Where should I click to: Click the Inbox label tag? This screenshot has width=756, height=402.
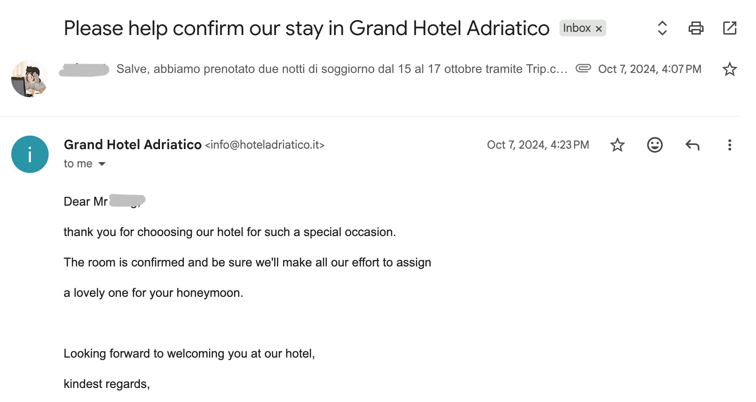click(x=576, y=28)
